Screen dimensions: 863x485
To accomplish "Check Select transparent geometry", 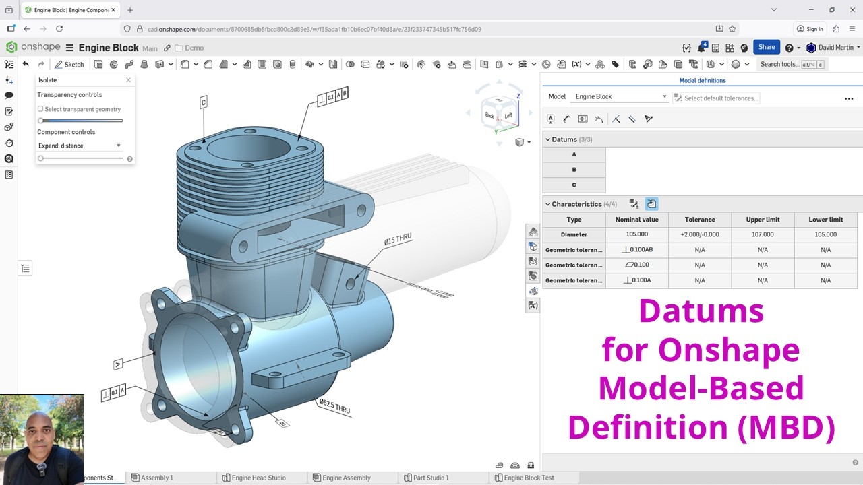I will 40,109.
